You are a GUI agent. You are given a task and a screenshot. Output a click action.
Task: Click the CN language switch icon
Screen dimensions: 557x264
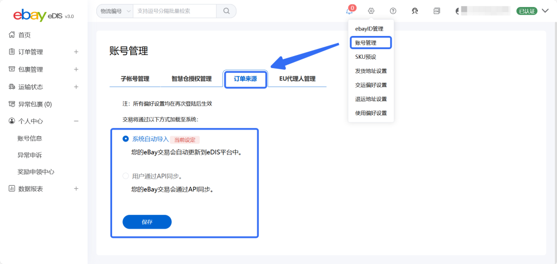tap(436, 11)
